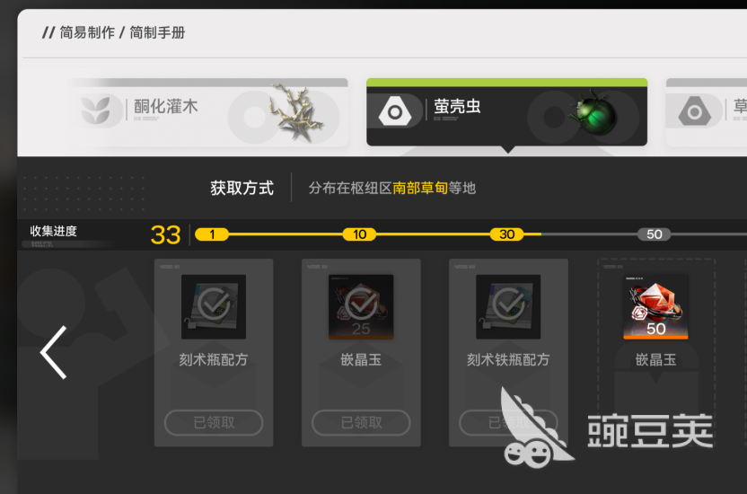This screenshot has height=494, width=747.
Task: Click 已领取 button under 嵌晶玉 25
Action: (x=361, y=422)
